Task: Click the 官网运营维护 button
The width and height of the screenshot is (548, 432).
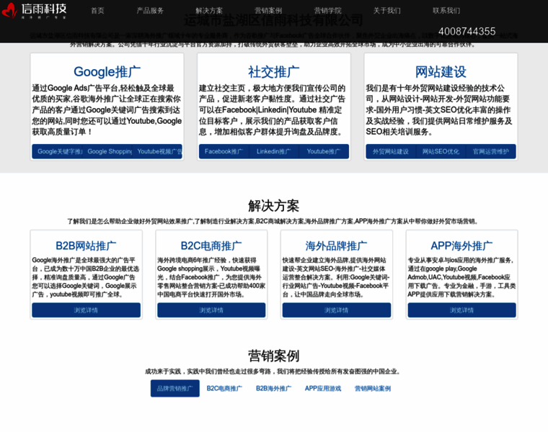Action: (x=491, y=151)
